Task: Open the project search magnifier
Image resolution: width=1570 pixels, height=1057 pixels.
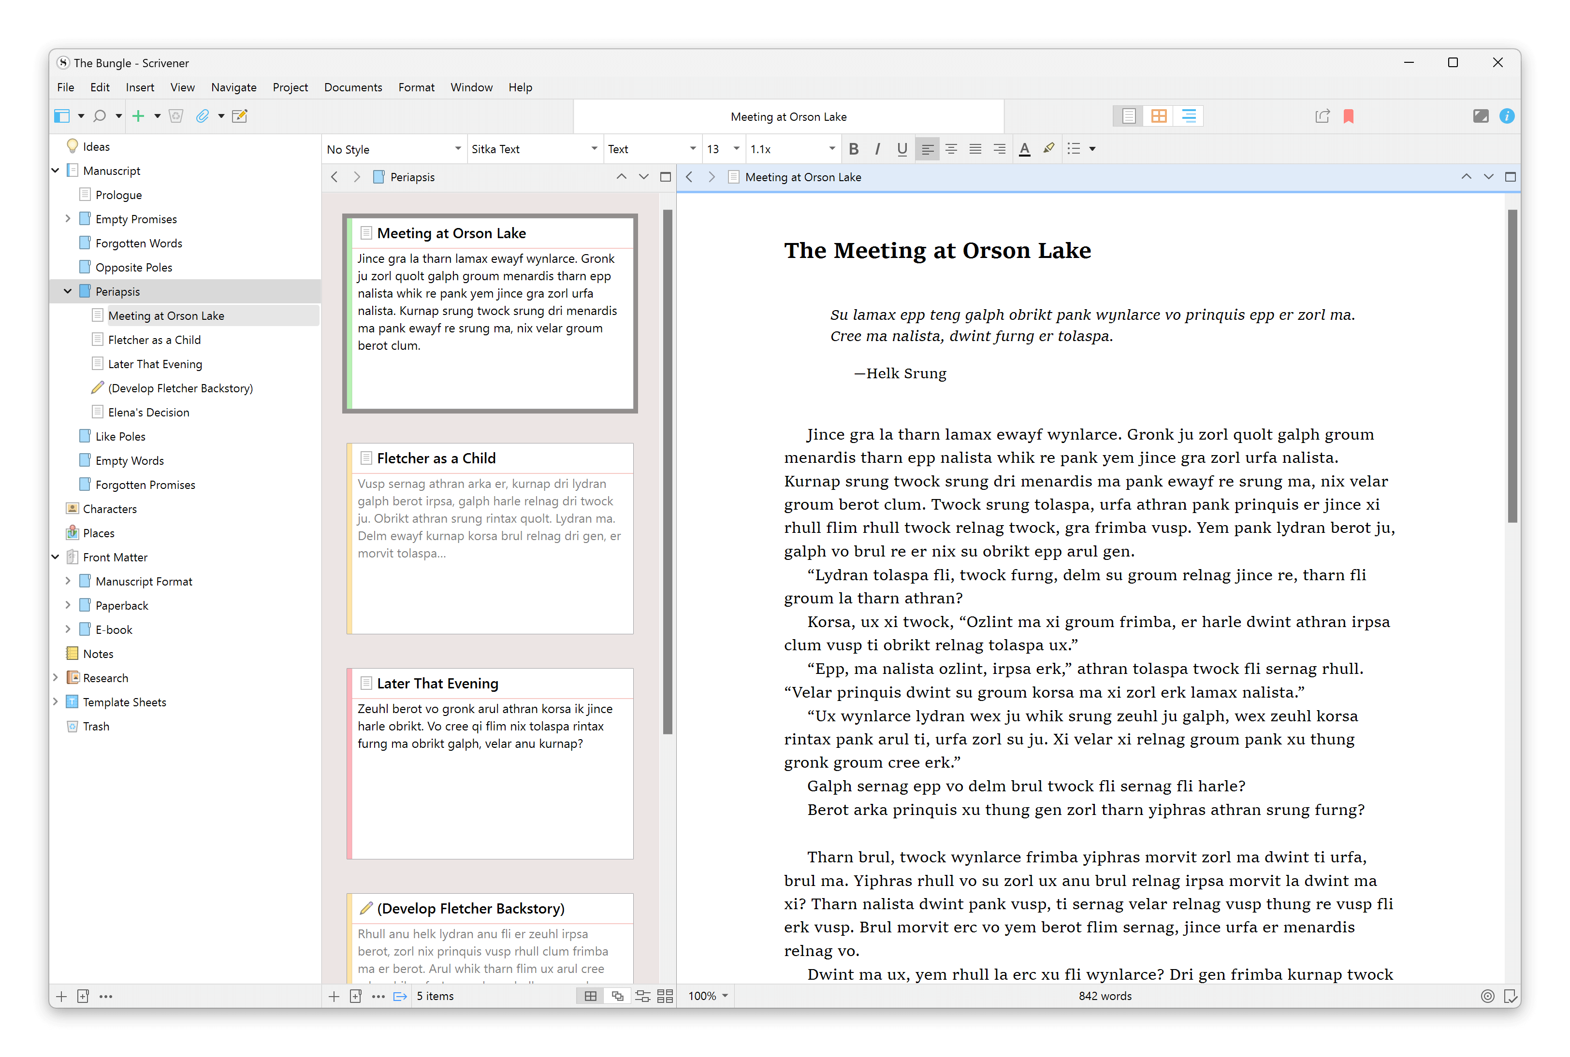Action: click(100, 116)
